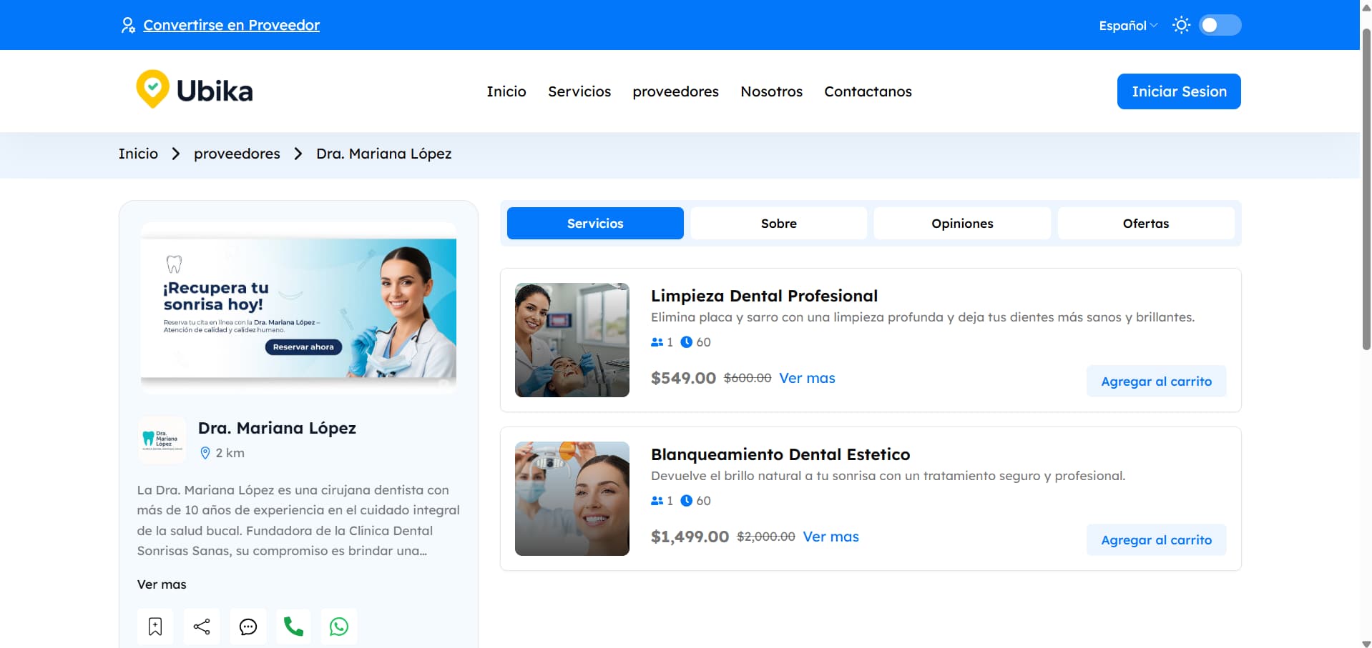This screenshot has width=1372, height=648.
Task: Bookmark the Dra. Mariana López profile
Action: click(x=155, y=627)
